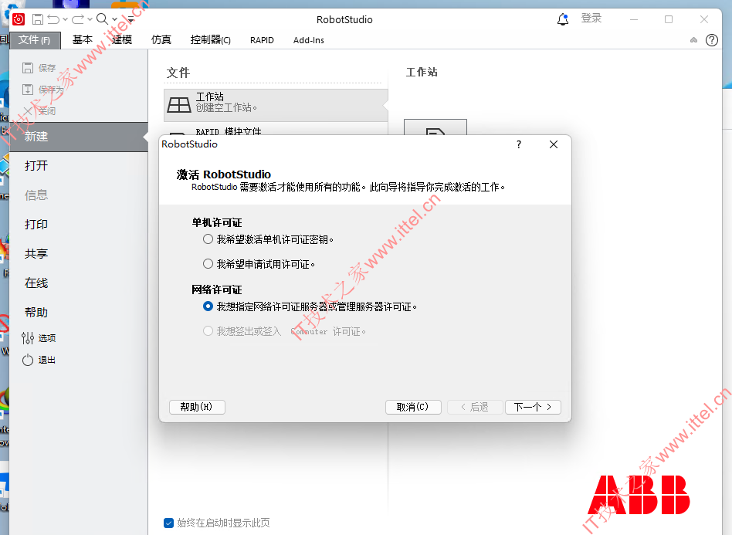Select 新建 in the backstage sidebar

coord(79,137)
